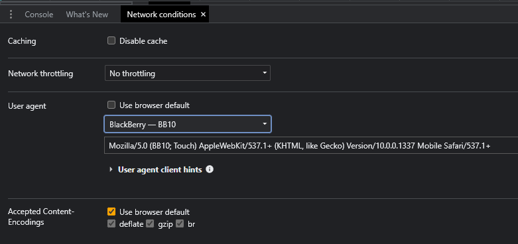Check User agent Use browser default
The height and width of the screenshot is (244, 518).
click(111, 105)
